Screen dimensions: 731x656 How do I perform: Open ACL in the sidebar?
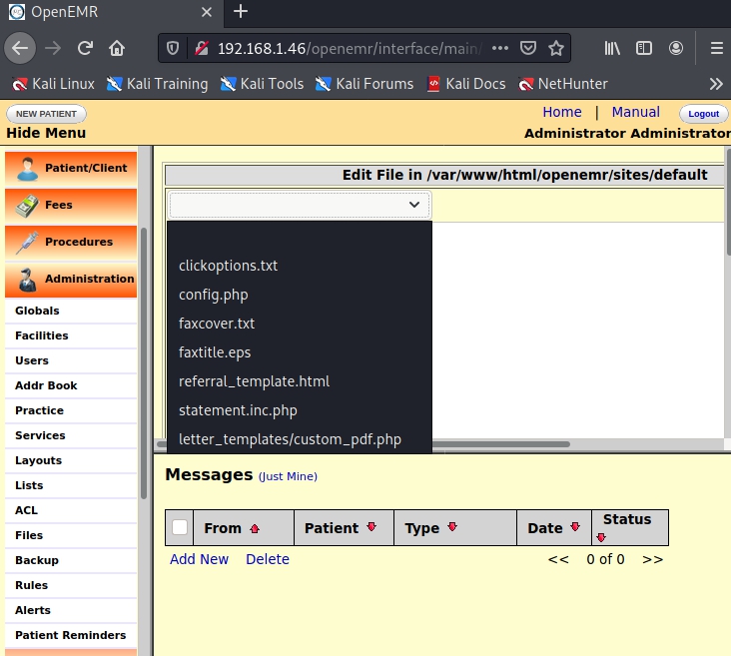[x=26, y=510]
